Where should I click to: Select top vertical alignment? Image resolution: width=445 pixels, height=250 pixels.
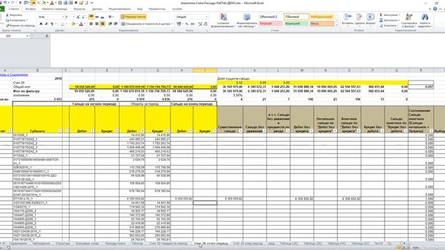[x=91, y=17]
